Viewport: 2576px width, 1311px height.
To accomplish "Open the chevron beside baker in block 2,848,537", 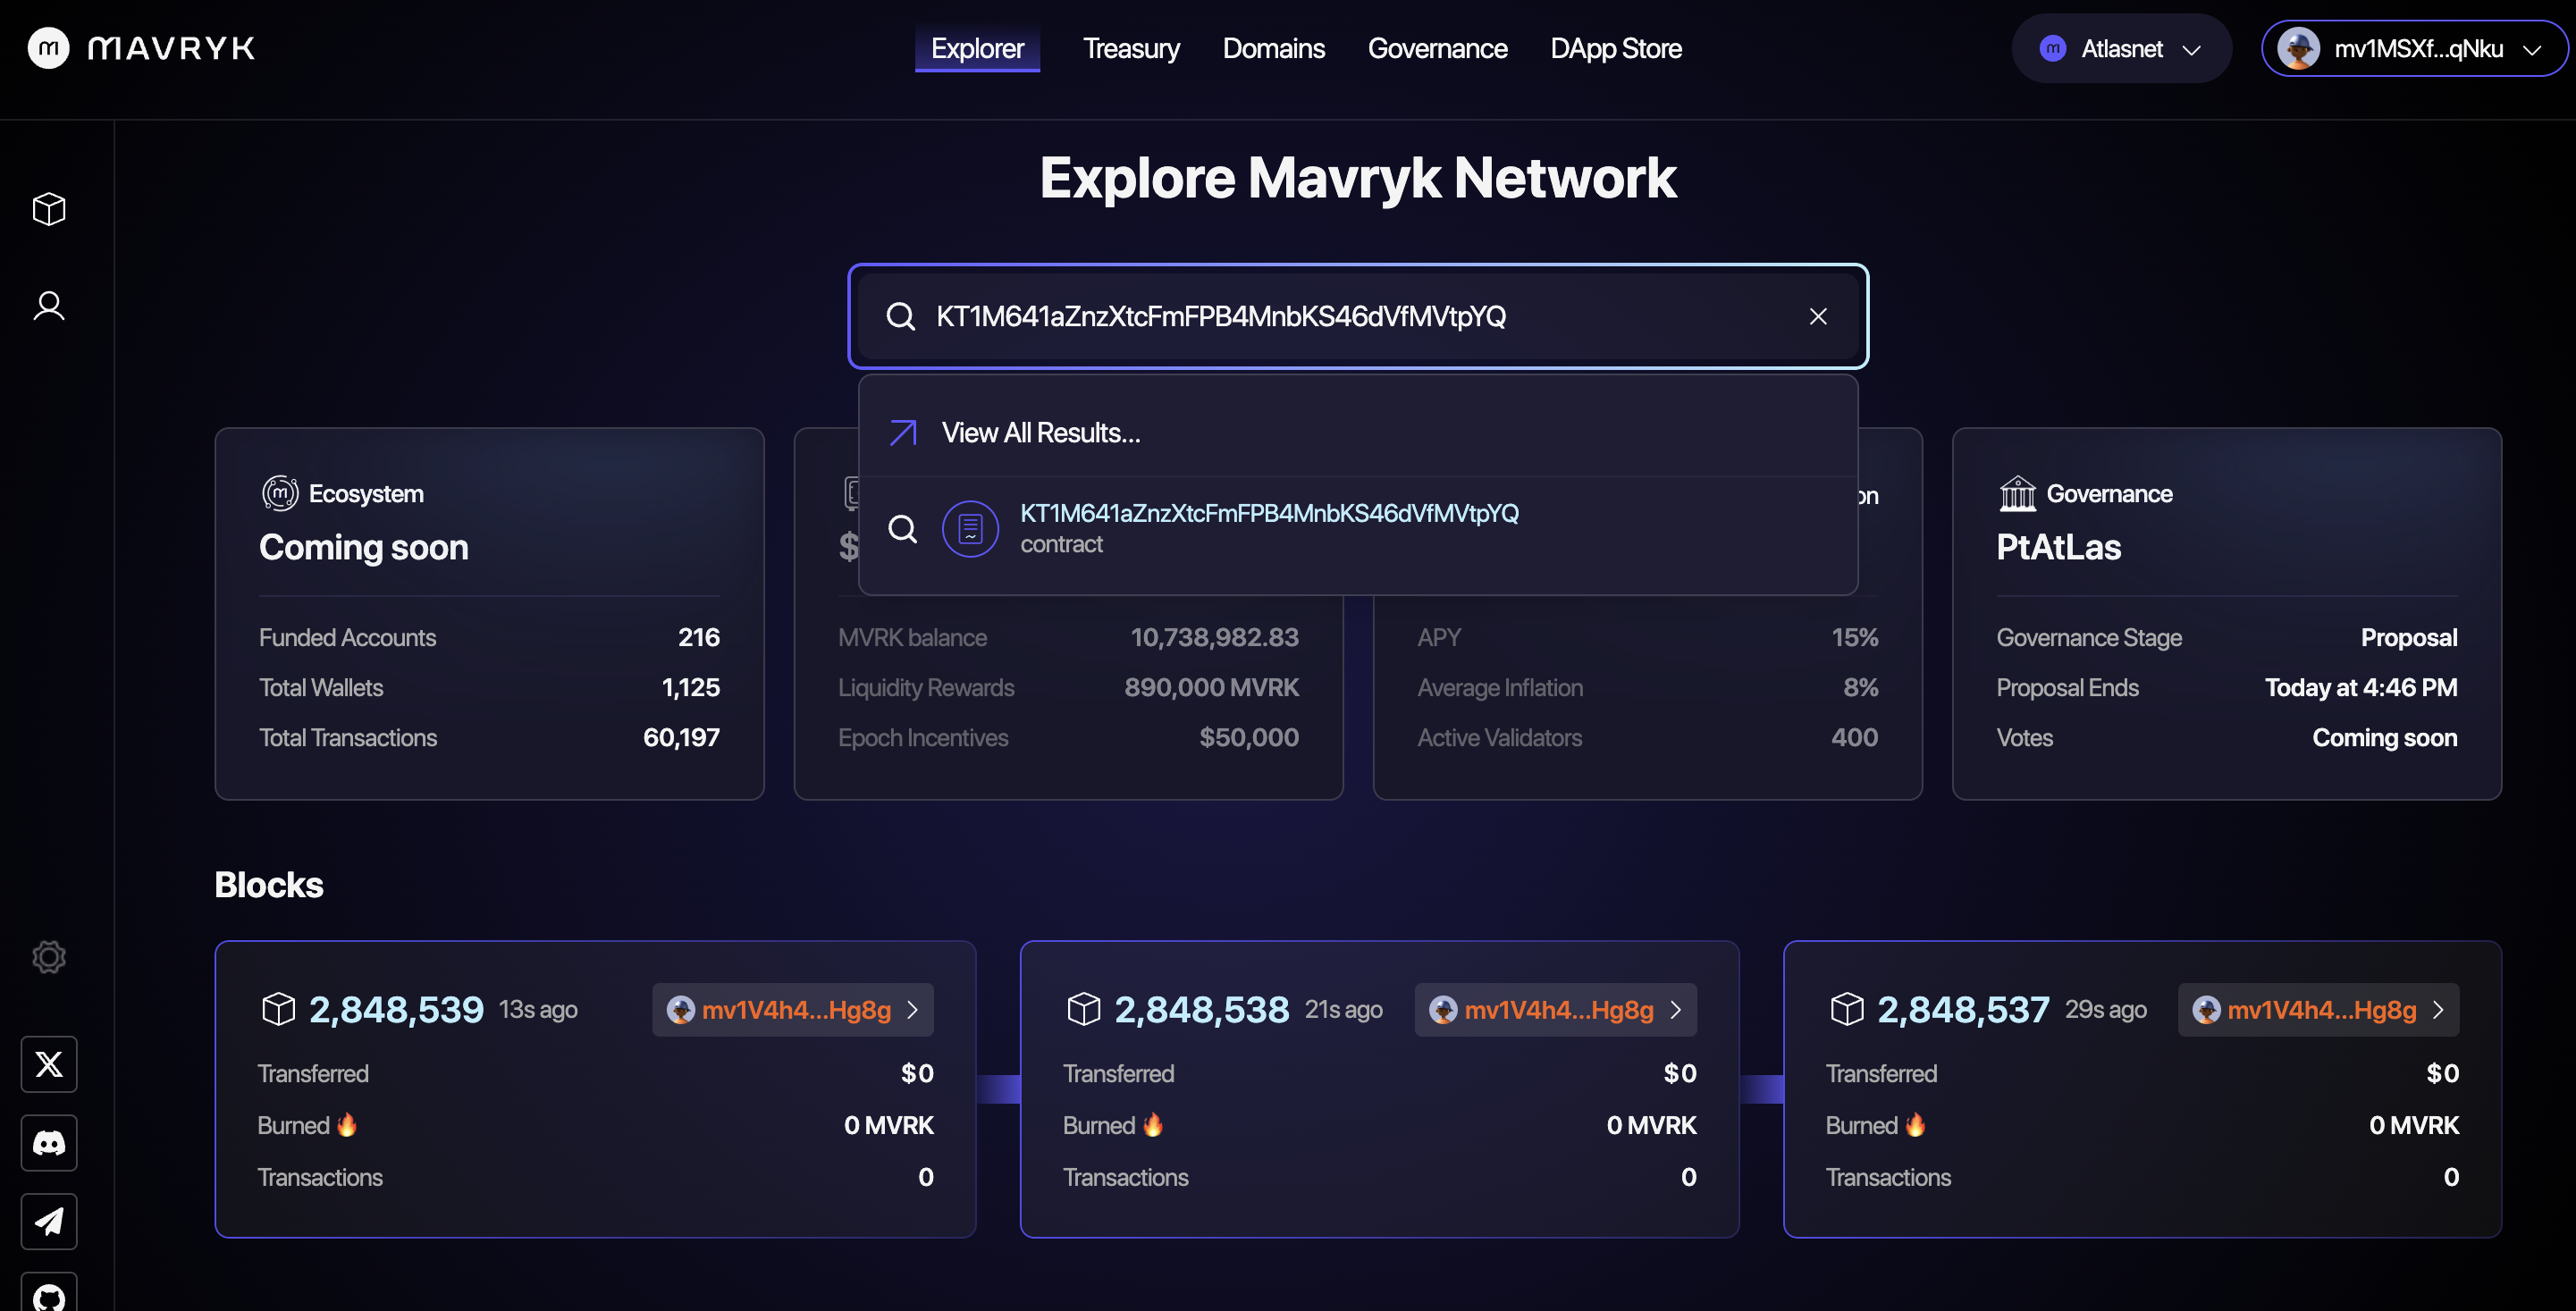I will (x=2438, y=1010).
